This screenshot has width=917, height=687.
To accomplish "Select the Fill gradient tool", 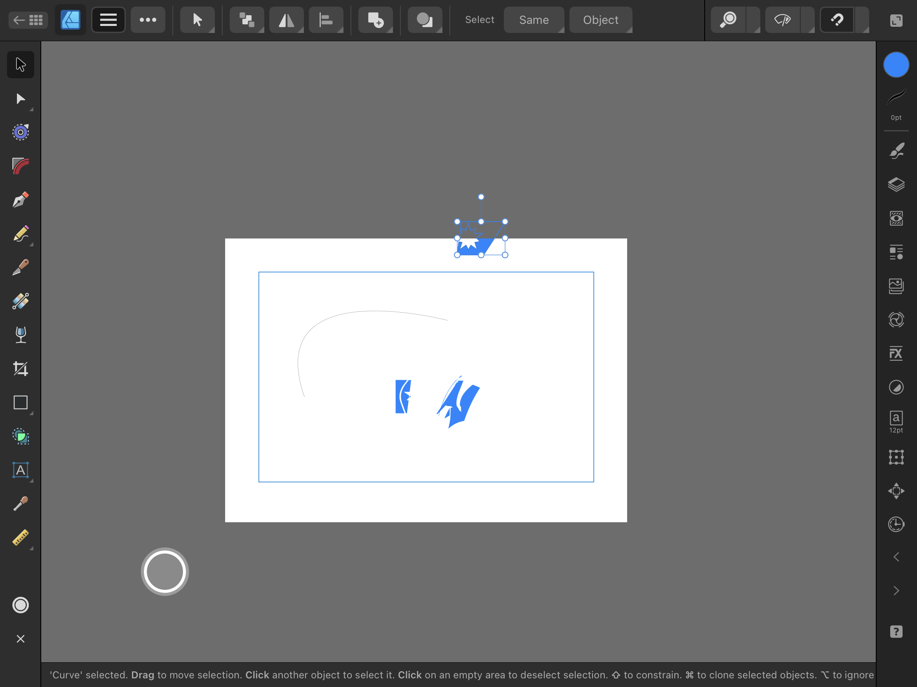I will pos(20,301).
